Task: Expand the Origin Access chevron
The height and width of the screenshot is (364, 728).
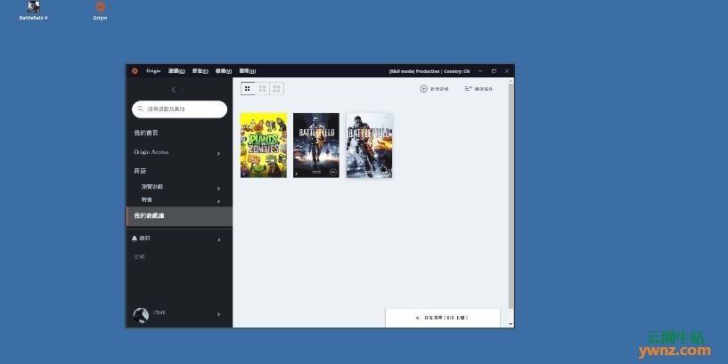Action: (x=218, y=153)
